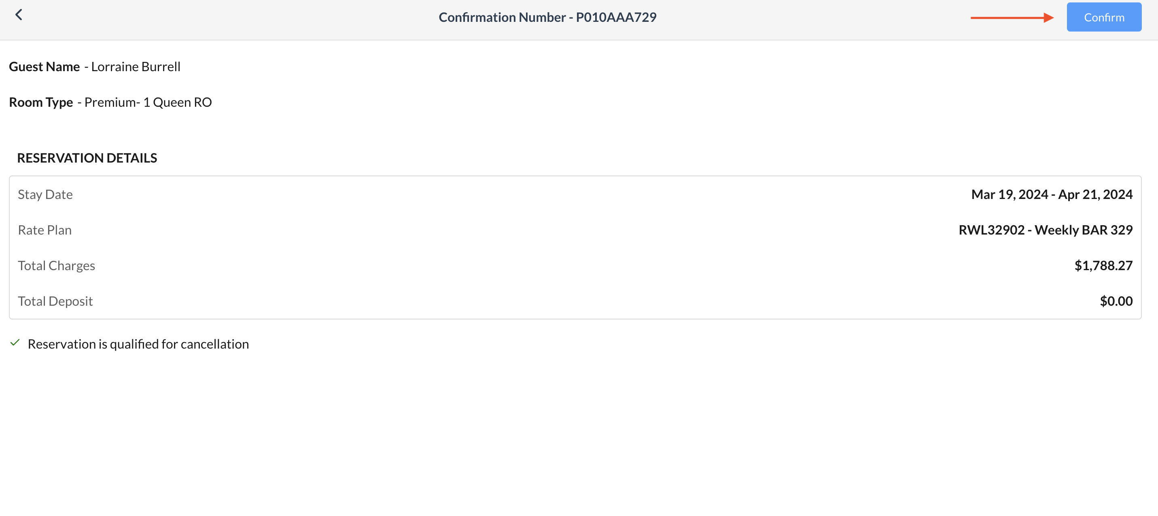Click the qualified-for-cancellation check icon
Screen dimensions: 1158x516
point(16,343)
